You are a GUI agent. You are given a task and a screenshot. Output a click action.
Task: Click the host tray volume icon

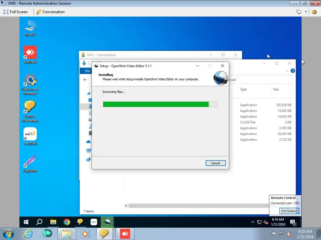(289, 234)
